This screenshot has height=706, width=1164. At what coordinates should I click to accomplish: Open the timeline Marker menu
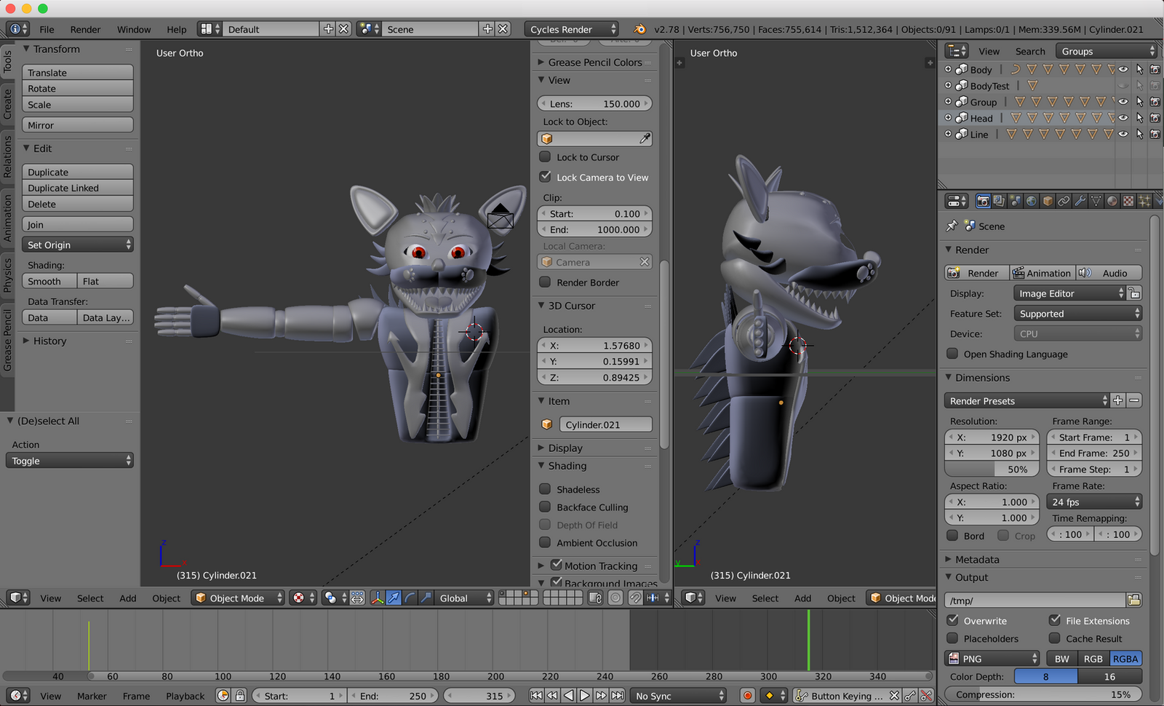coord(92,696)
